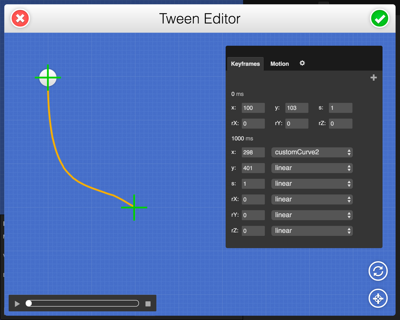Open the rX easing dropdown

click(x=312, y=199)
